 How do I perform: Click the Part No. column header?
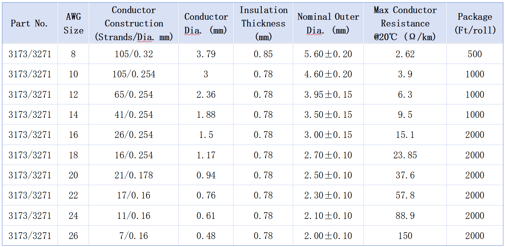click(29, 23)
